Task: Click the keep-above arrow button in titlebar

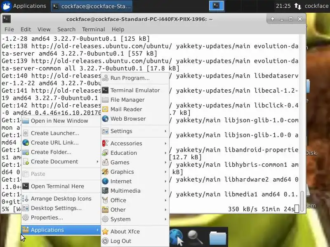Action: point(273,19)
